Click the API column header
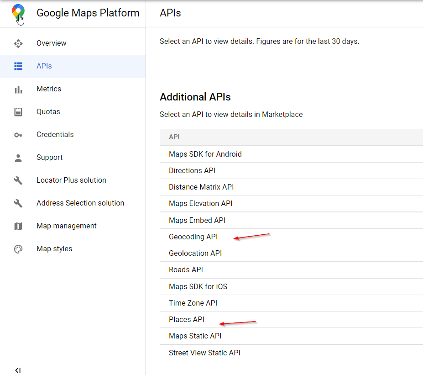The width and height of the screenshot is (423, 375). coord(174,137)
